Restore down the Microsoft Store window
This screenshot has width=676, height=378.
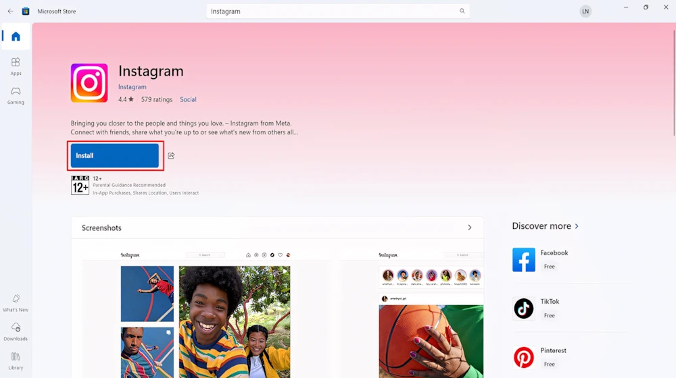click(646, 7)
